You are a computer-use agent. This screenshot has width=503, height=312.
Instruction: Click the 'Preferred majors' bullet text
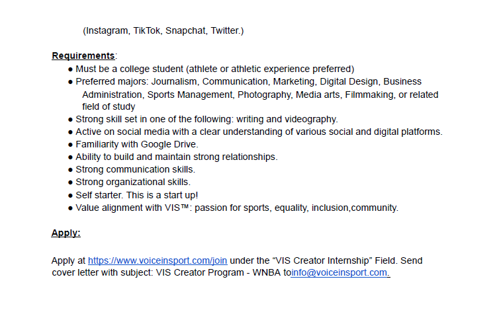click(248, 82)
